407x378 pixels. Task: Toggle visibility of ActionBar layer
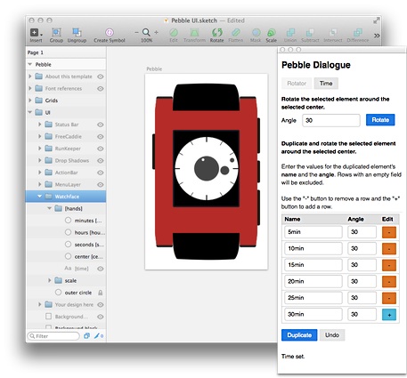101,173
